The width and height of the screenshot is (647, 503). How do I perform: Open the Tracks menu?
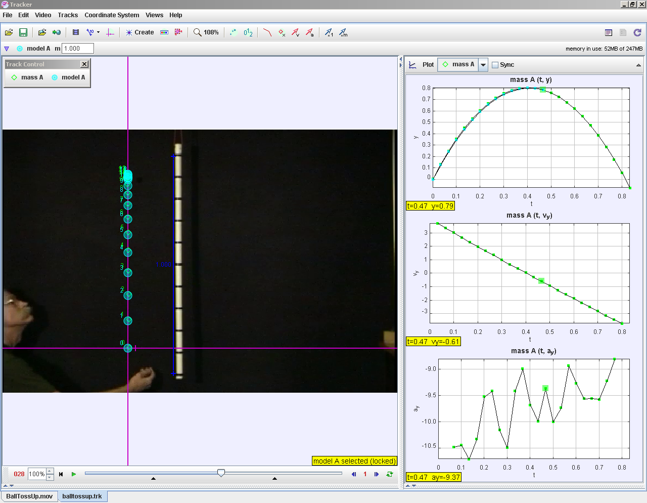tap(68, 15)
